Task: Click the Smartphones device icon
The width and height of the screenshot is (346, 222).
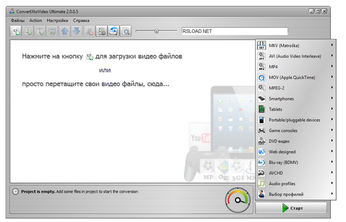Action: click(x=262, y=98)
